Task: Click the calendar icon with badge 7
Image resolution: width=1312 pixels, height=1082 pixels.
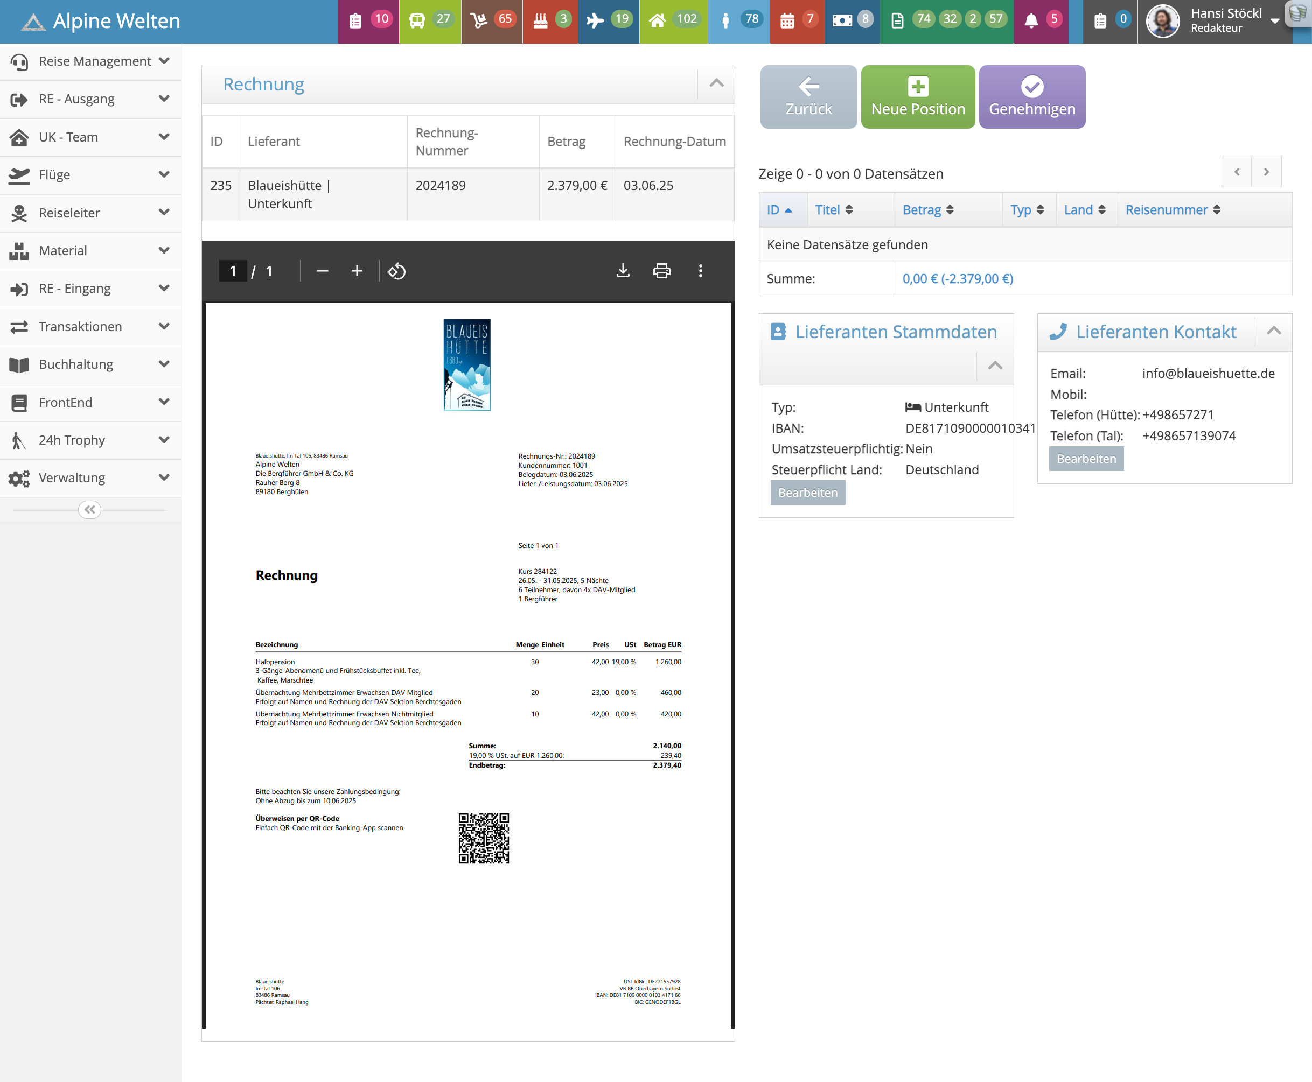Action: 787,20
